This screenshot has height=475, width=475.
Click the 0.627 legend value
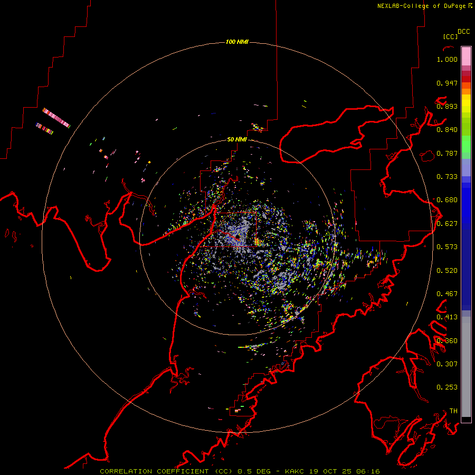[447, 224]
